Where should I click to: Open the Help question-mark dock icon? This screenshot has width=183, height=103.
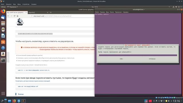[x=3, y=48]
